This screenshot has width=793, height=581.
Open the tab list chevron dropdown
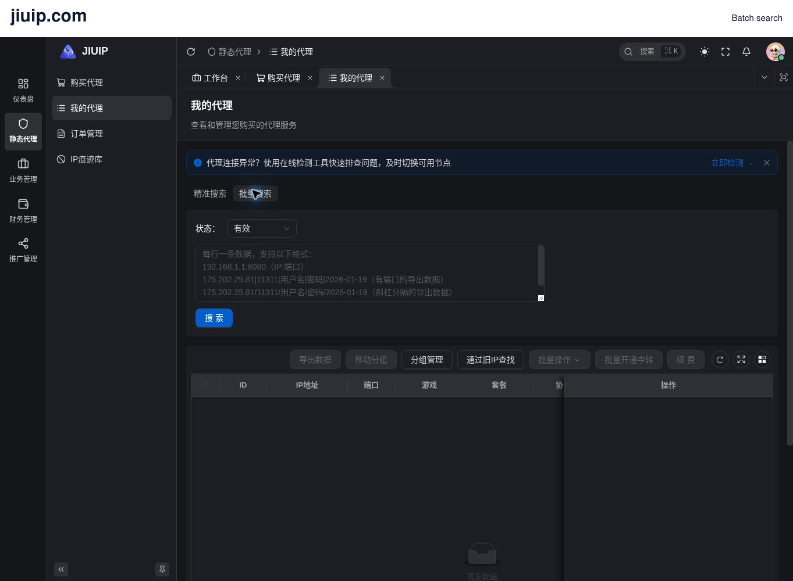(x=764, y=77)
